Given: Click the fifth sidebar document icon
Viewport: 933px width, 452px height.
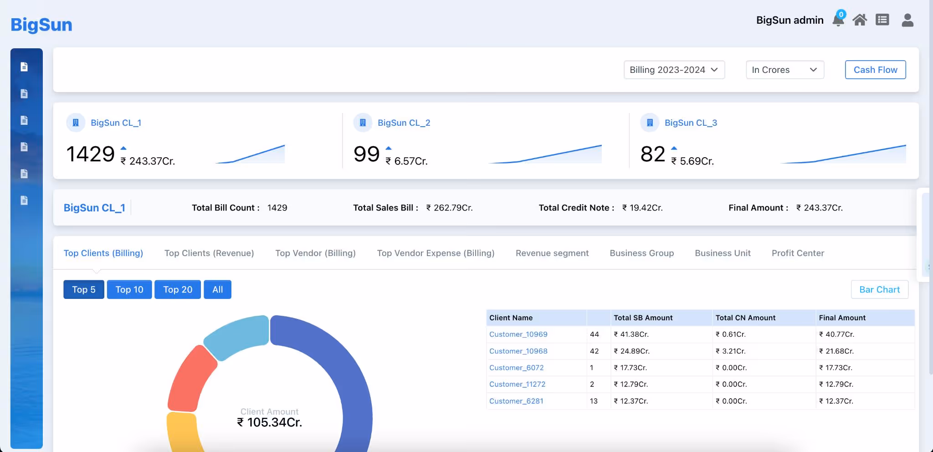Looking at the screenshot, I should [x=25, y=174].
